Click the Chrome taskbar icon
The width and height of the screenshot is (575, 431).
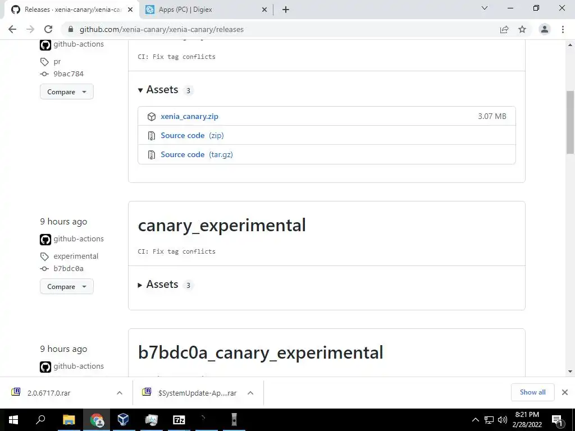[97, 420]
